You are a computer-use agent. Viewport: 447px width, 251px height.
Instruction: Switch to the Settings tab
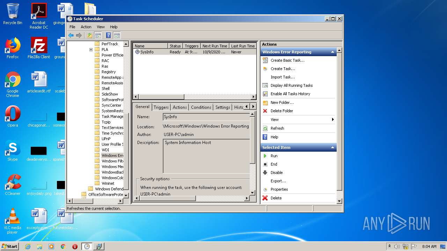(x=222, y=107)
